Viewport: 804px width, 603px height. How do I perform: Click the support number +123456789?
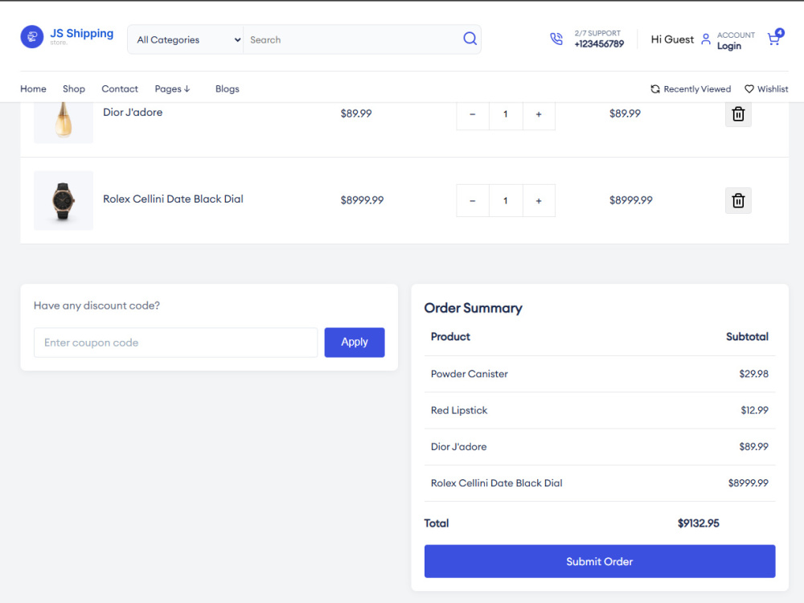[599, 44]
